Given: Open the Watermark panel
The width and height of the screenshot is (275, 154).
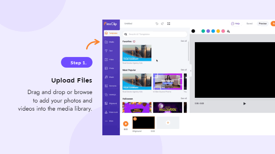Looking at the screenshot, I should point(111,112).
